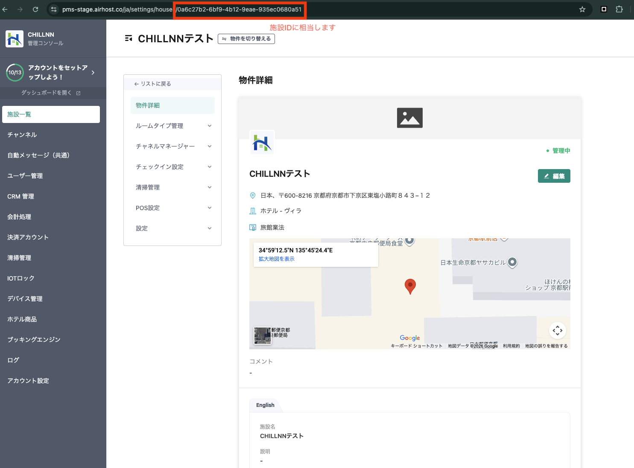Open IOTロック in left sidebar
Screen dimensions: 634x468
coord(51,278)
